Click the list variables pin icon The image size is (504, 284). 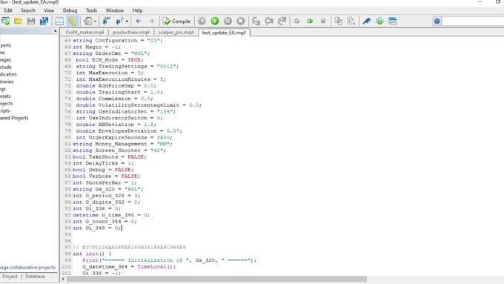pos(107,22)
